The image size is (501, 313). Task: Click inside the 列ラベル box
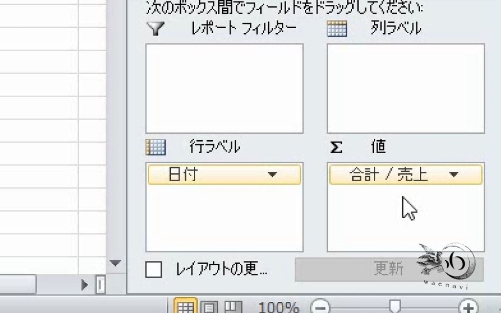406,88
